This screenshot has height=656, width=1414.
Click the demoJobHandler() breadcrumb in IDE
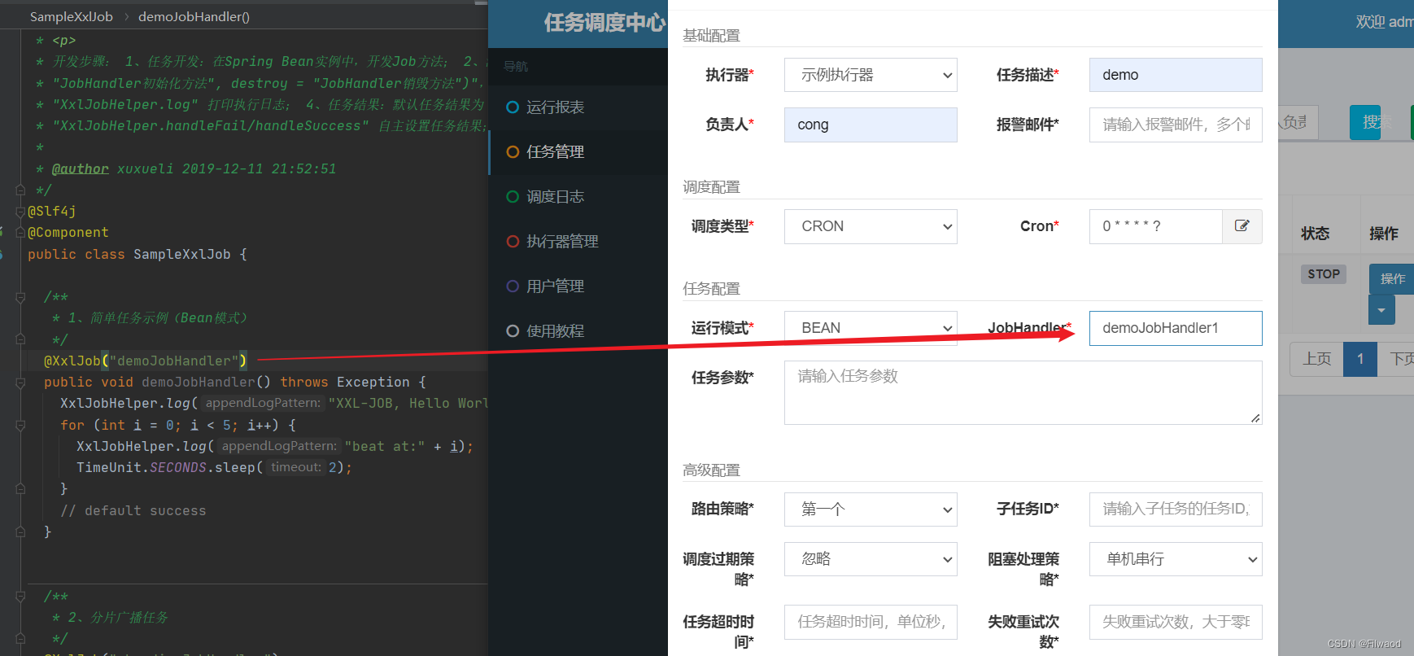[x=194, y=16]
